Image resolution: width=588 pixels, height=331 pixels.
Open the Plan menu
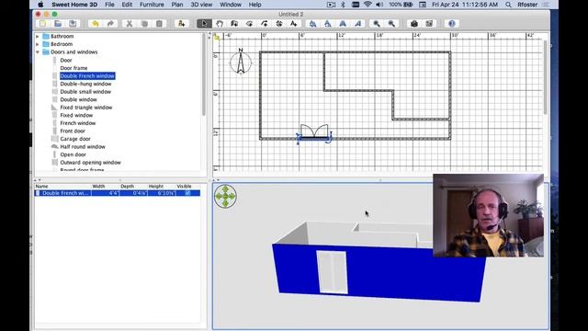[x=177, y=5]
